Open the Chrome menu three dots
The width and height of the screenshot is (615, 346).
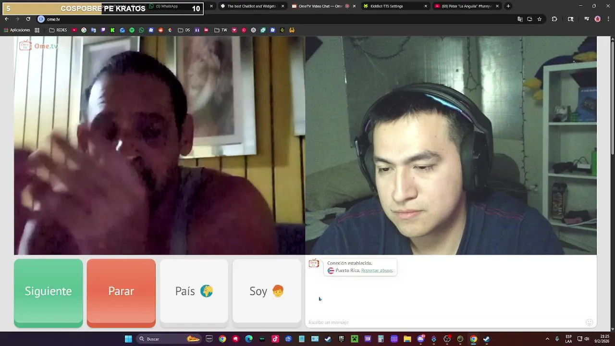coord(609,19)
